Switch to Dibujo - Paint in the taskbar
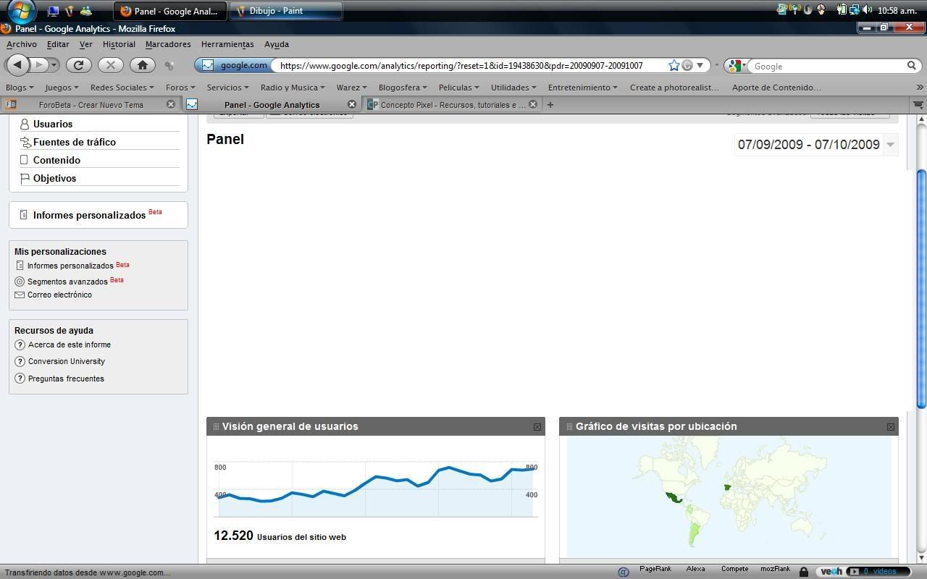Viewport: 927px width, 579px height. [286, 11]
